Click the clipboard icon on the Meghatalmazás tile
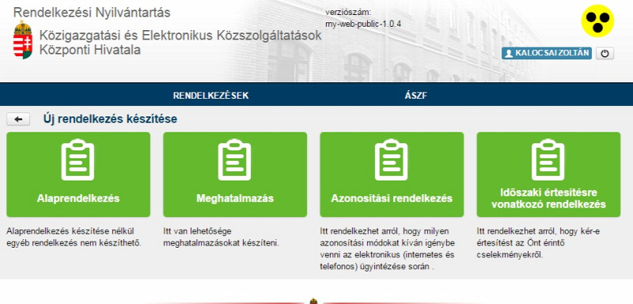The image size is (633, 304). pyautogui.click(x=234, y=159)
